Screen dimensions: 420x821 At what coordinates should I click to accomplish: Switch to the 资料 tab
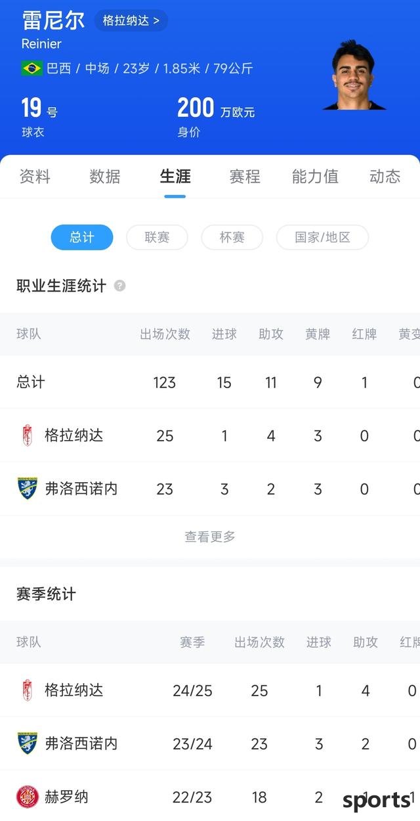(x=35, y=176)
